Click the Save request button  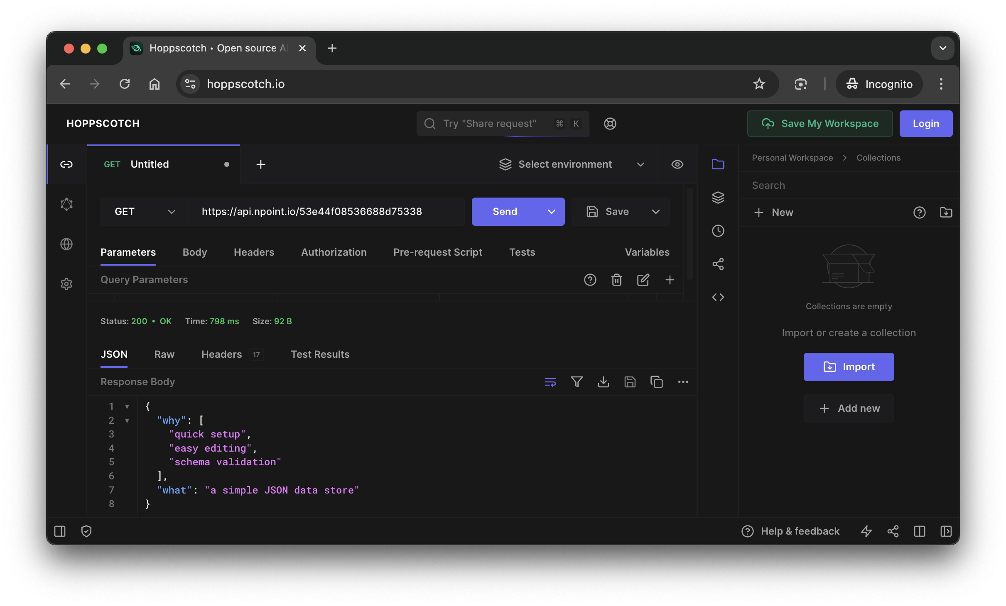[x=608, y=212]
